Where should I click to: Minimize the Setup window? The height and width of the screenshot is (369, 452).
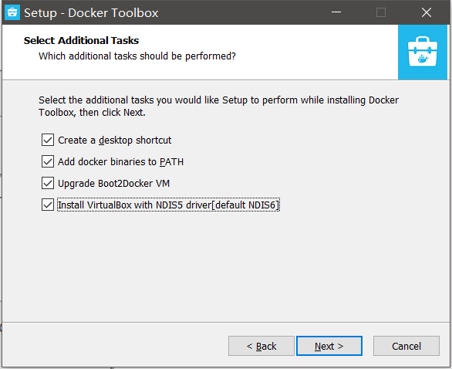336,12
